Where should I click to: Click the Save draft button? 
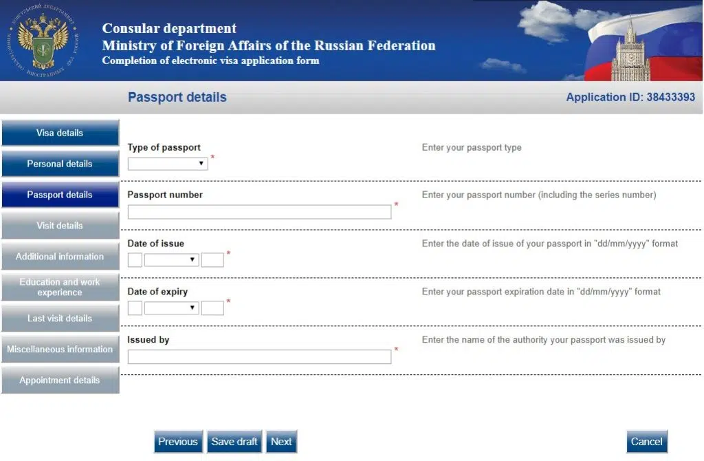click(234, 442)
